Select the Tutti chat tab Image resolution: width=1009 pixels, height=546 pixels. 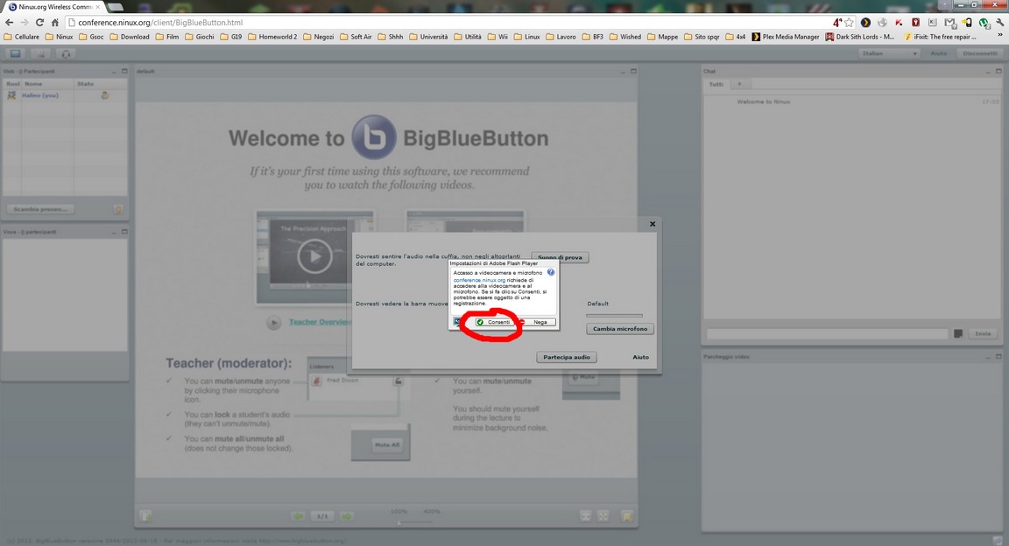click(716, 84)
